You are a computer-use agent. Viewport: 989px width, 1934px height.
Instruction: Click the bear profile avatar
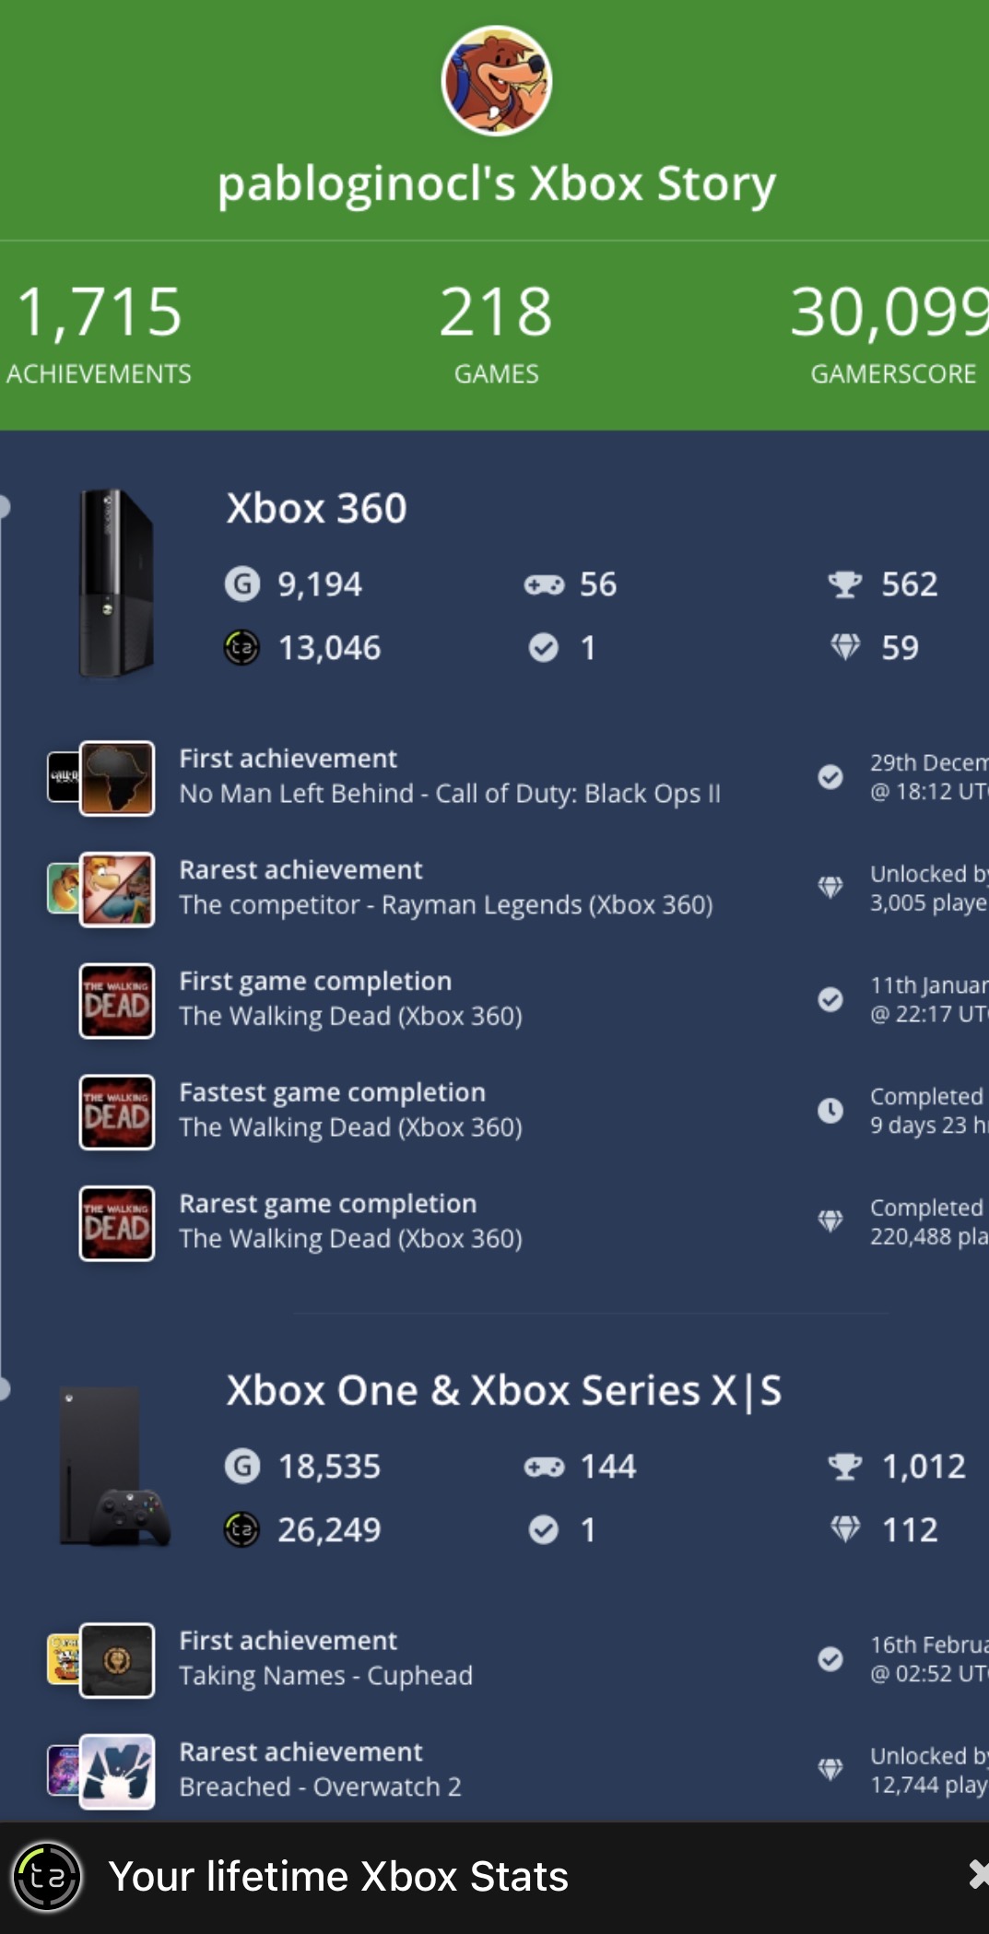pos(496,80)
